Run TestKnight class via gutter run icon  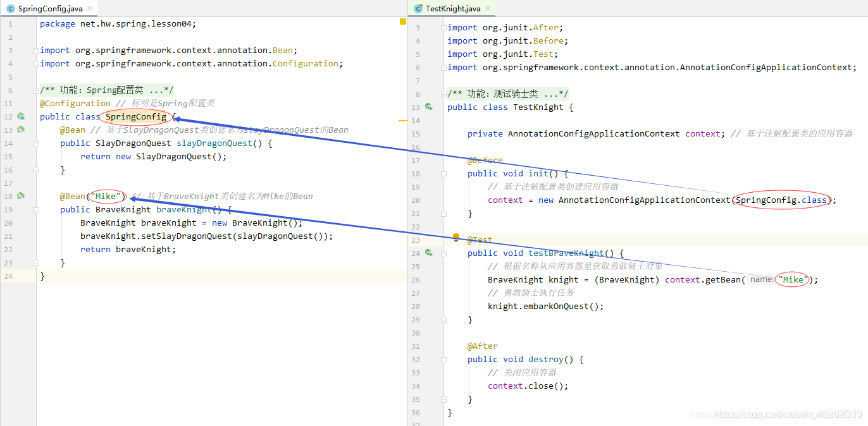tap(429, 107)
